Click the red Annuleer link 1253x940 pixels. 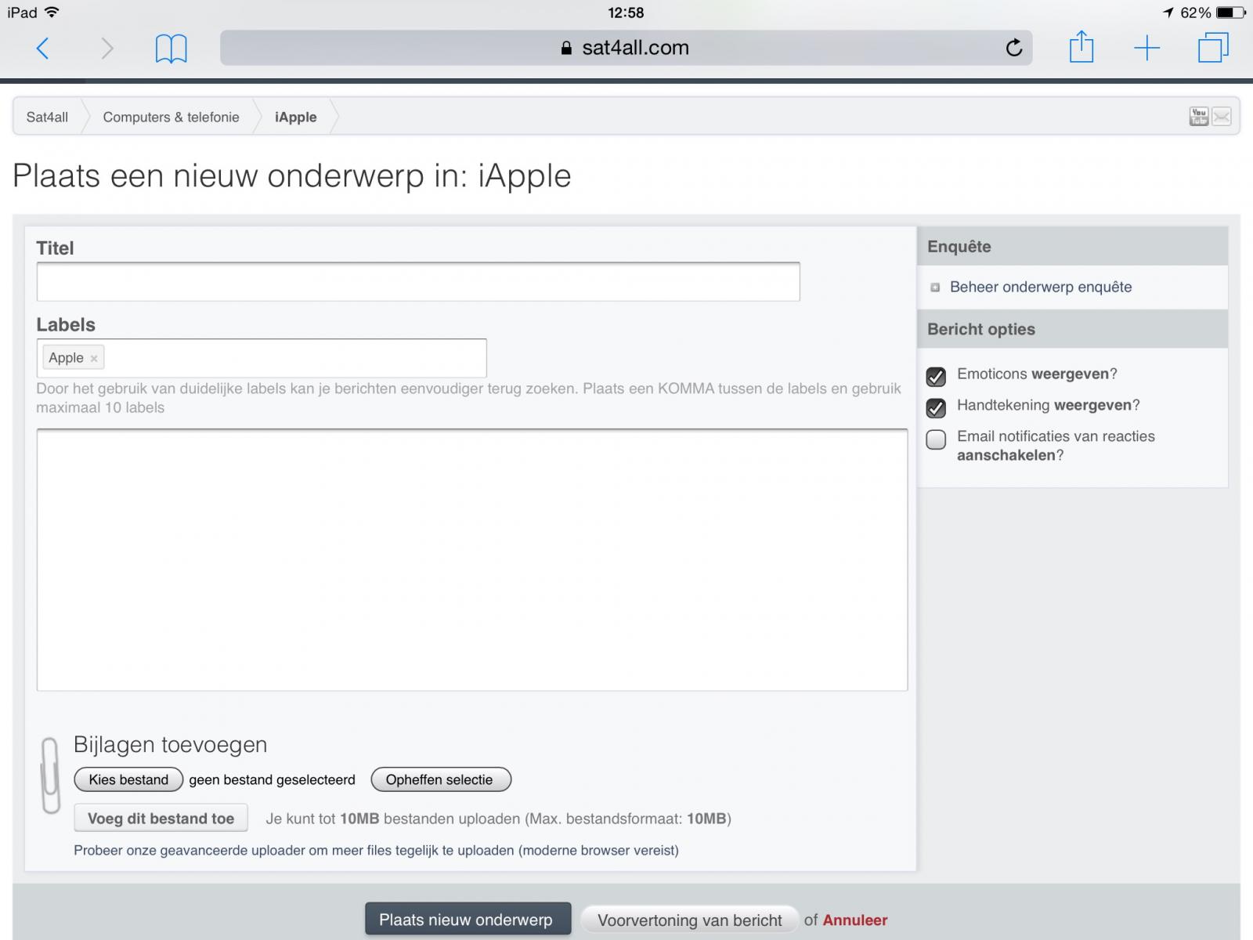pos(855,920)
